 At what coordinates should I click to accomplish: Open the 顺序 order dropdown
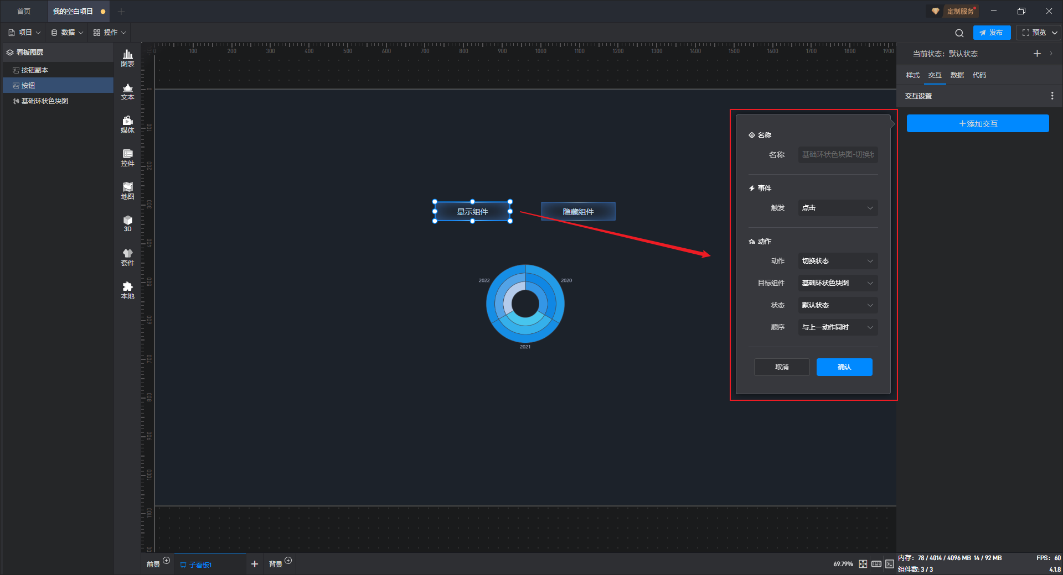click(837, 327)
